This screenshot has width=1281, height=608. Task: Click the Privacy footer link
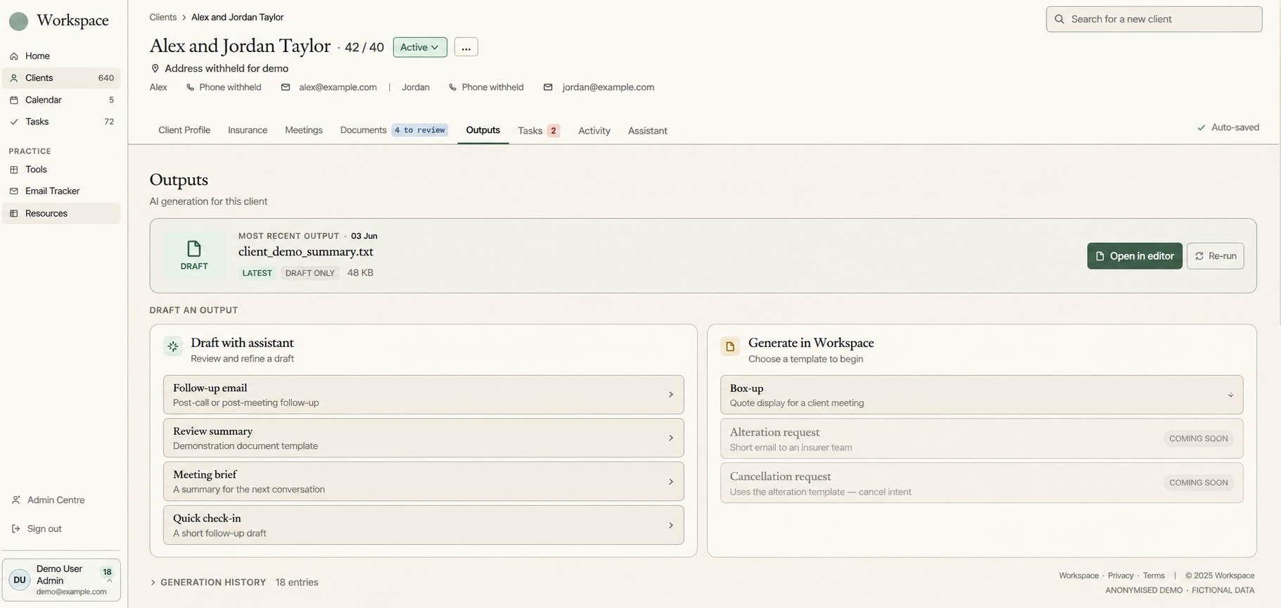coord(1121,576)
